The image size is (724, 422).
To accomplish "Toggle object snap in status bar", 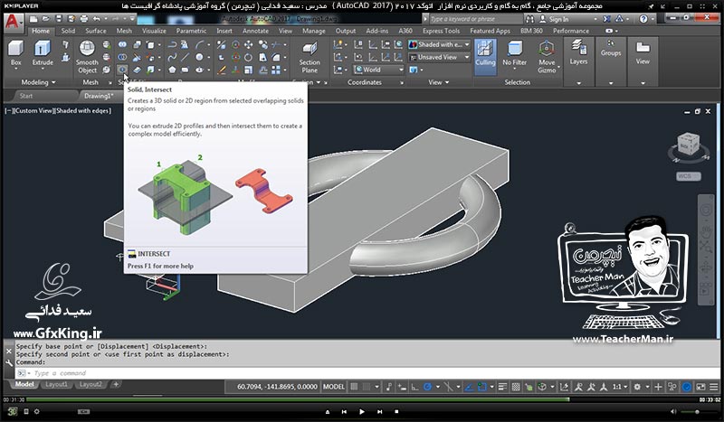I will [x=482, y=387].
